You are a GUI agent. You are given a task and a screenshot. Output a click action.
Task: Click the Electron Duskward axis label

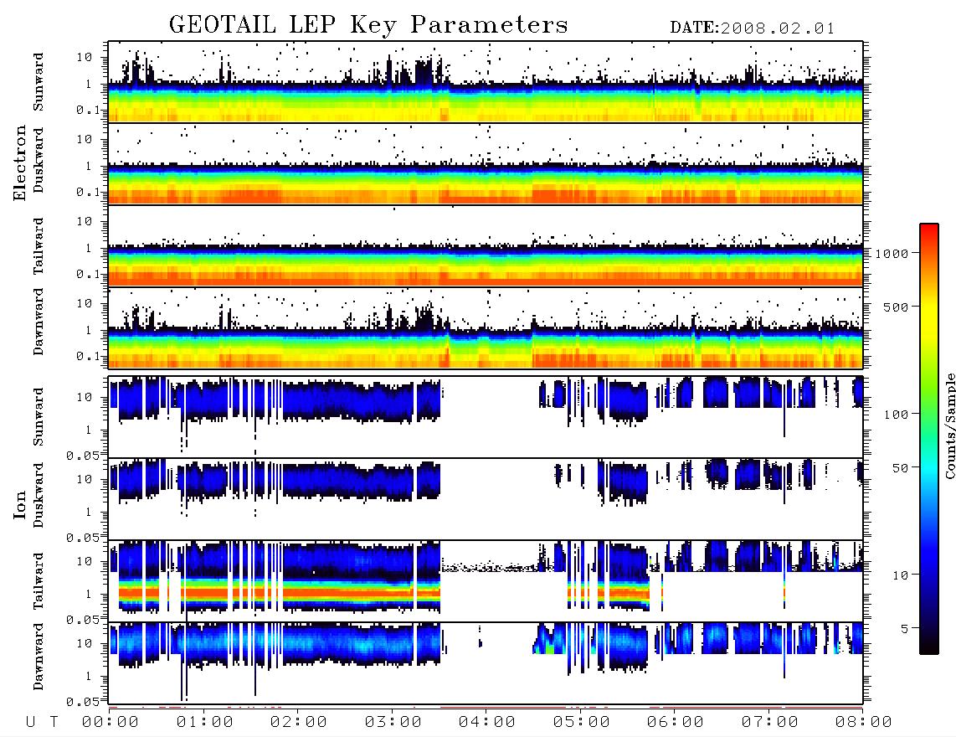pos(39,161)
